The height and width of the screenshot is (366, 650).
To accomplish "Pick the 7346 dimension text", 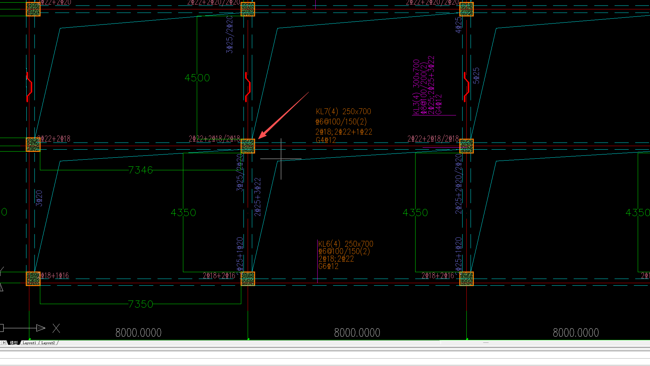I will pyautogui.click(x=140, y=170).
